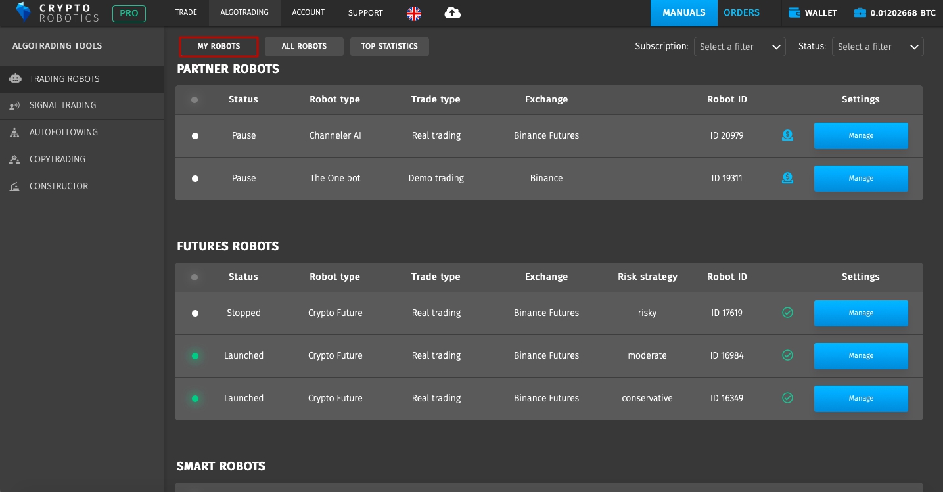The height and width of the screenshot is (492, 943).
Task: Toggle status dot of Stopped robot 17619
Action: pos(195,313)
